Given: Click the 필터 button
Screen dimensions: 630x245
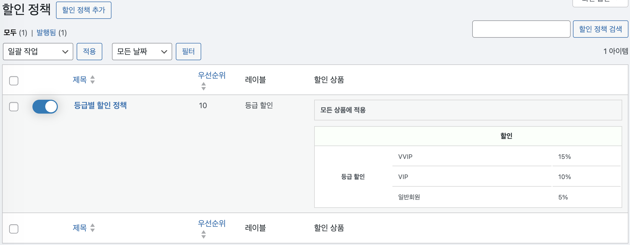Looking at the screenshot, I should coord(188,52).
